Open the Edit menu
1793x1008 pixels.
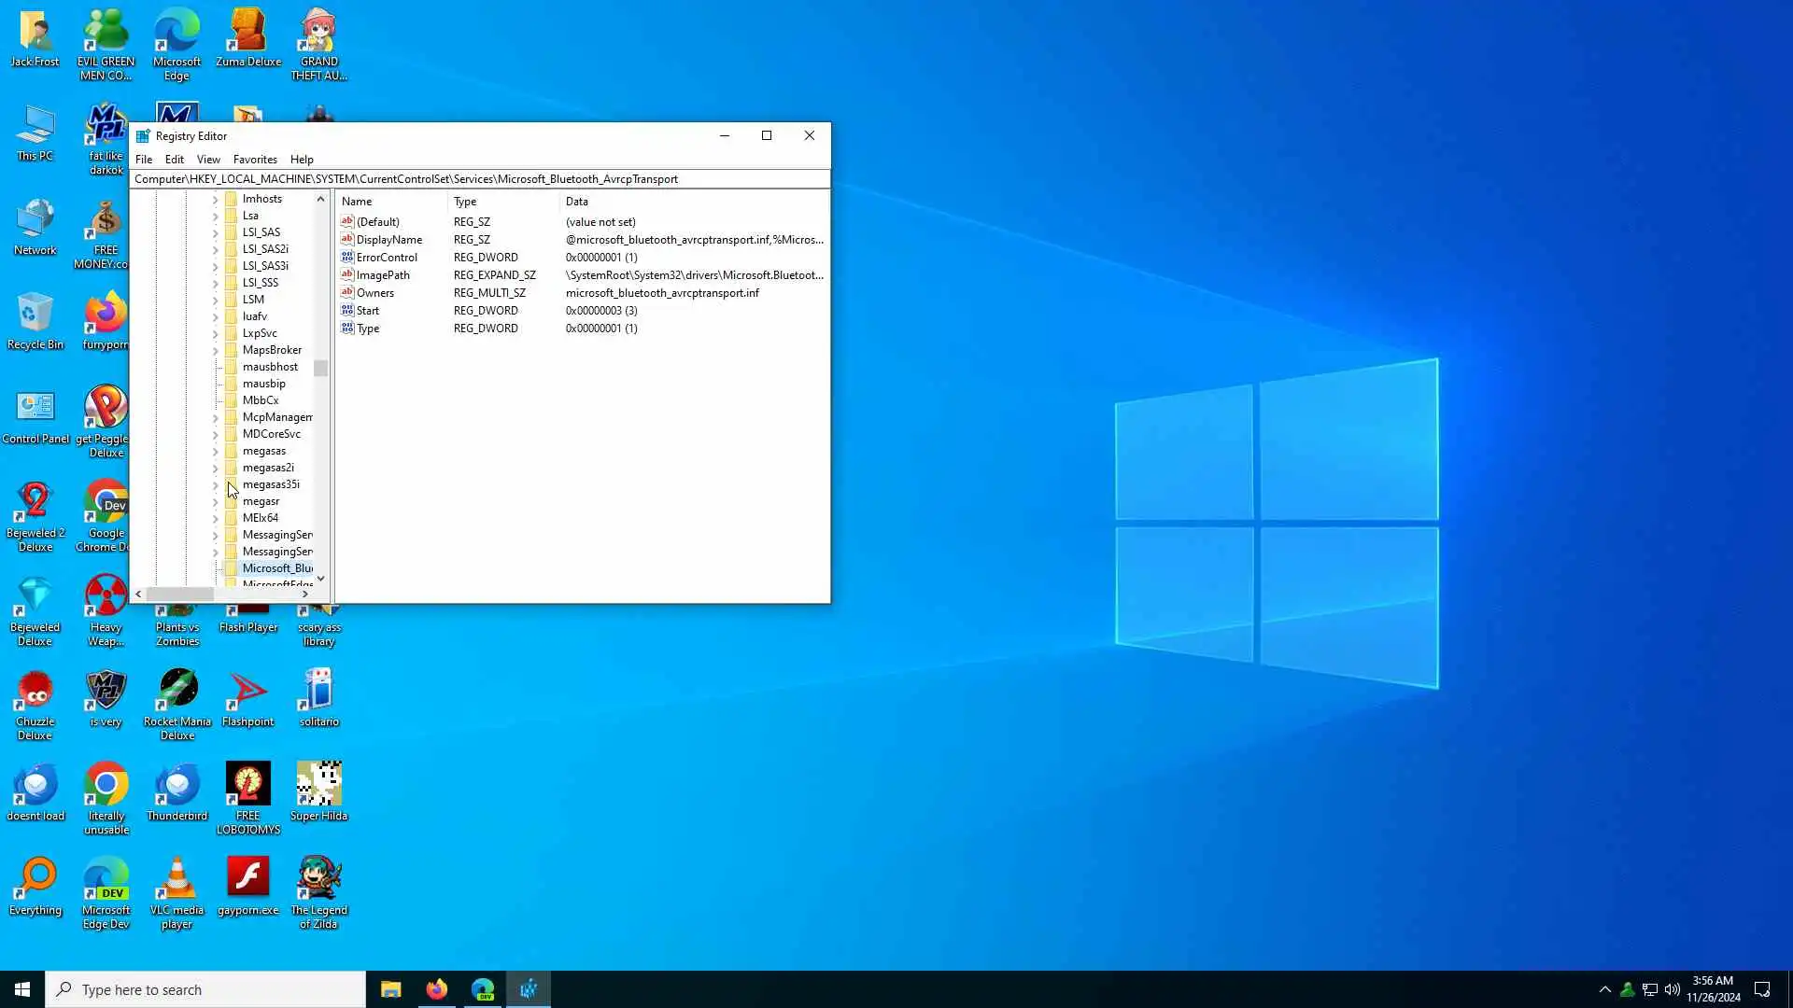[x=174, y=160]
